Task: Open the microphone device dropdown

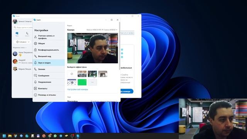Action: click(x=104, y=101)
